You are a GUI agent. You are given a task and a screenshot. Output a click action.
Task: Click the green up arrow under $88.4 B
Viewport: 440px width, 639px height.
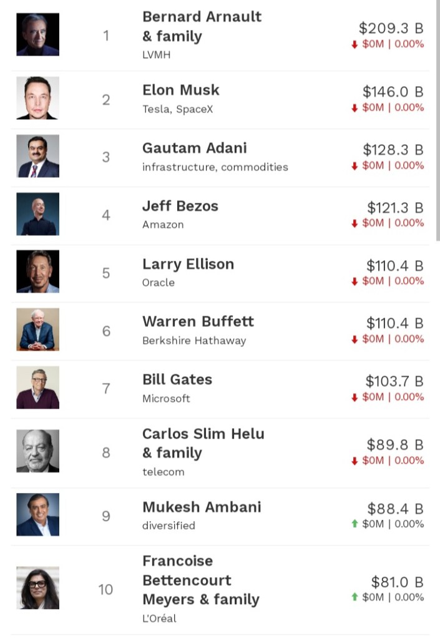point(354,524)
